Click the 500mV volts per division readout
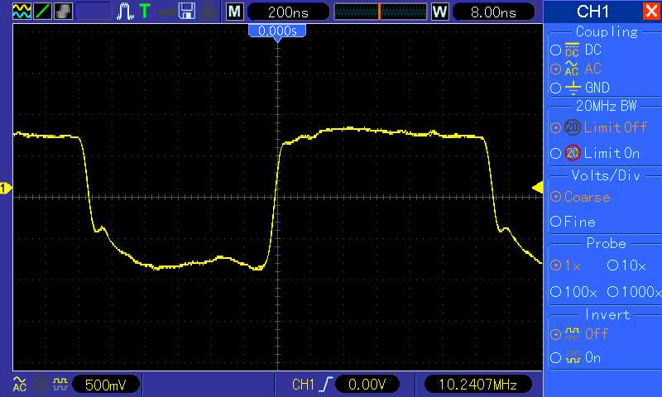The width and height of the screenshot is (662, 397). (106, 385)
